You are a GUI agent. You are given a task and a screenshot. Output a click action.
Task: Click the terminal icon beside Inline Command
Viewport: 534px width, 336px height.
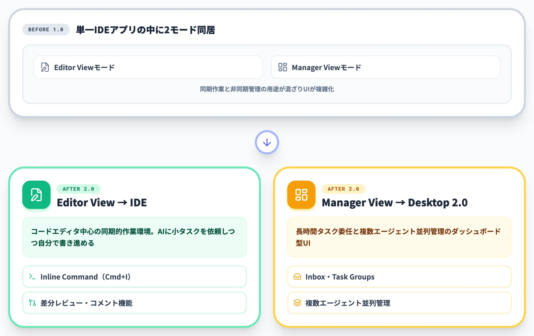(x=32, y=276)
